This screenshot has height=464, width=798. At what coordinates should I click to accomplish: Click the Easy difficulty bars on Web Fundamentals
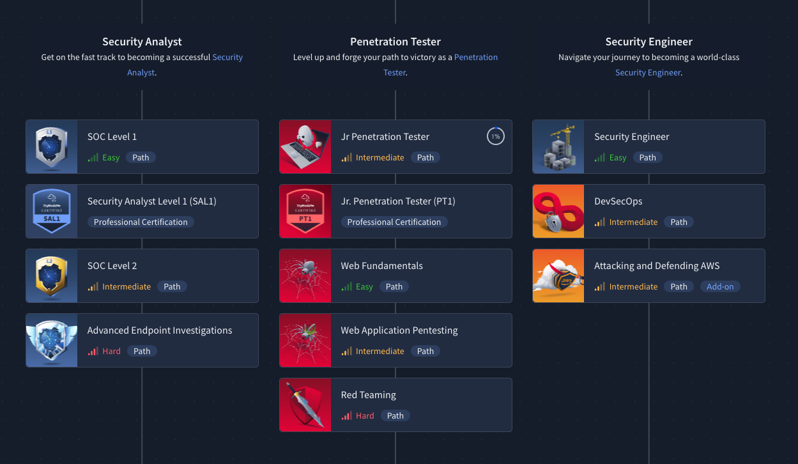pos(347,286)
